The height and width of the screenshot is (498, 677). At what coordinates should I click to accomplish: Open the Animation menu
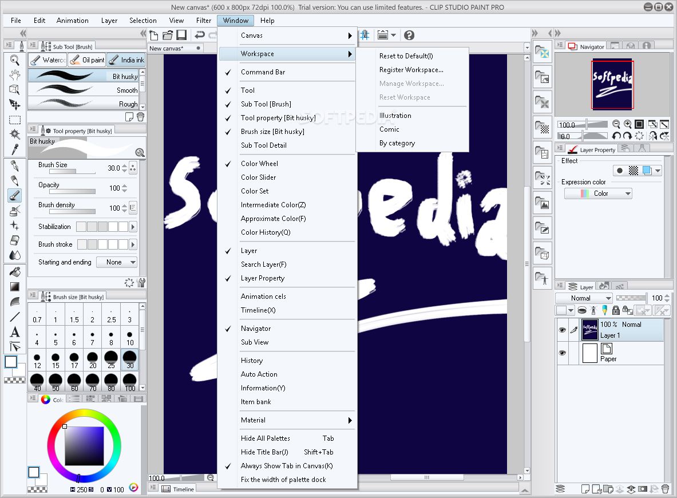point(72,20)
